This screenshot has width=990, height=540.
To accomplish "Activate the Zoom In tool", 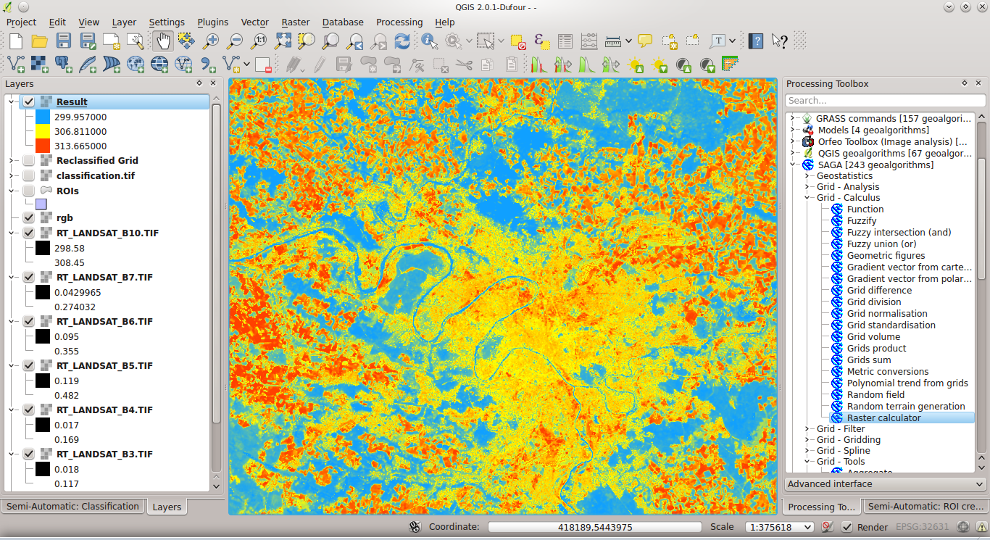I will [209, 41].
